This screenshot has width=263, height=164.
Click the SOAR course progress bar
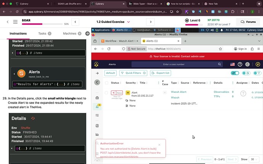pos(42,24)
